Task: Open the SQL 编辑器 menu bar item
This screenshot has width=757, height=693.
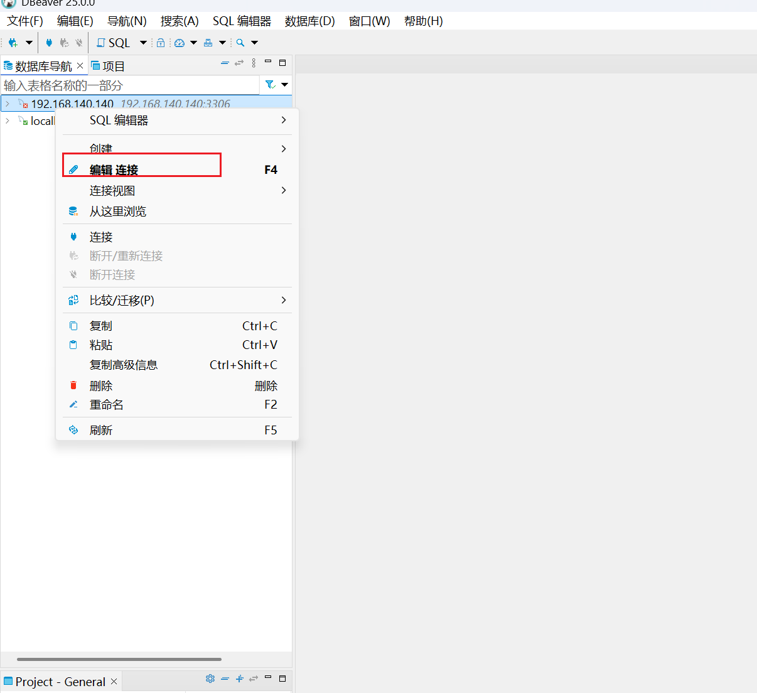Action: point(242,21)
